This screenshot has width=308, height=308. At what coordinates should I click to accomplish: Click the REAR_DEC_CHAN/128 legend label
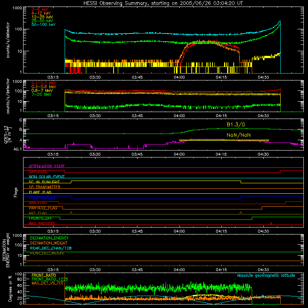[51, 248]
